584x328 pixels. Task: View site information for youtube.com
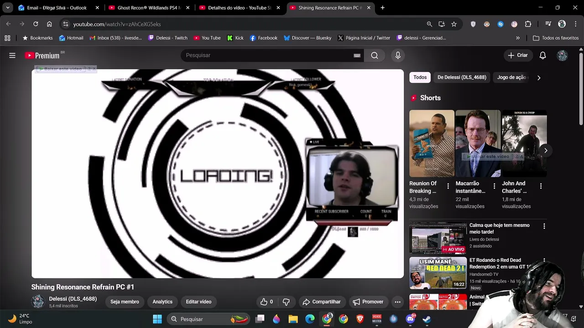[66, 24]
